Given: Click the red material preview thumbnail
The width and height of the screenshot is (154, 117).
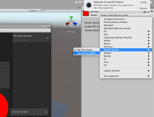Looking at the screenshot, I should pos(86,13).
